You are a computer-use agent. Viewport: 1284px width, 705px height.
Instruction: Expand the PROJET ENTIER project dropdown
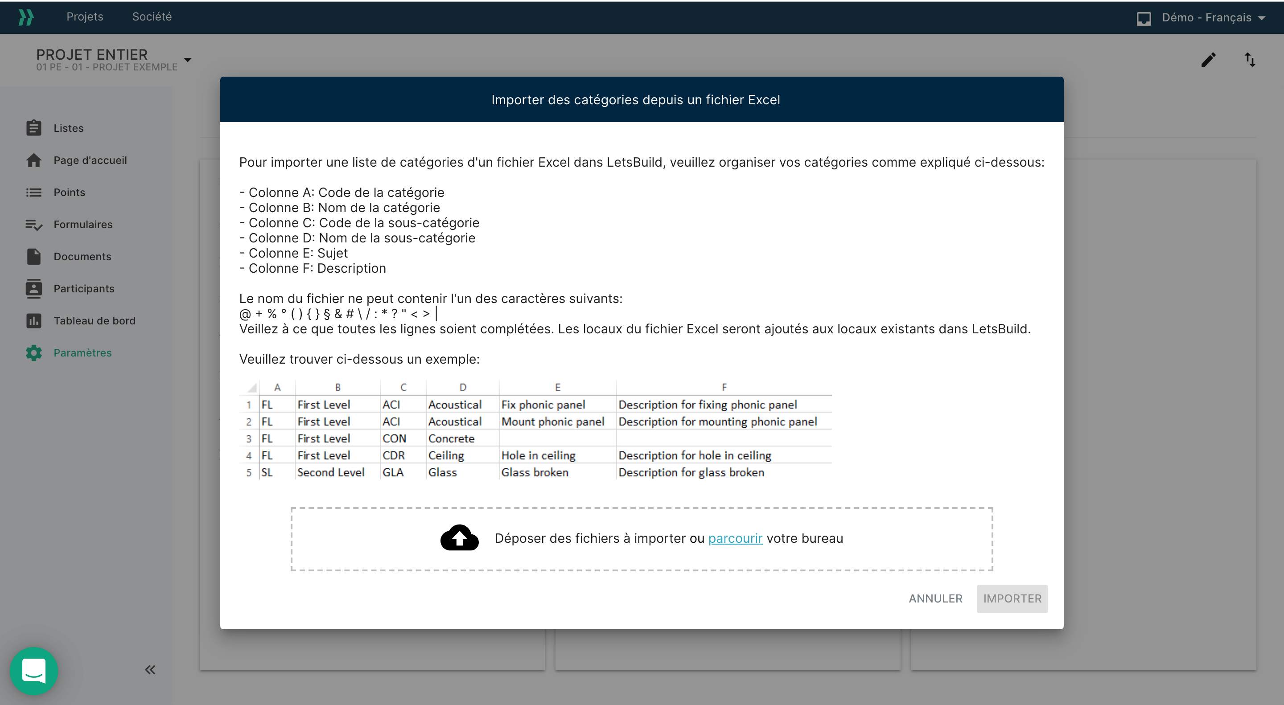click(x=188, y=60)
